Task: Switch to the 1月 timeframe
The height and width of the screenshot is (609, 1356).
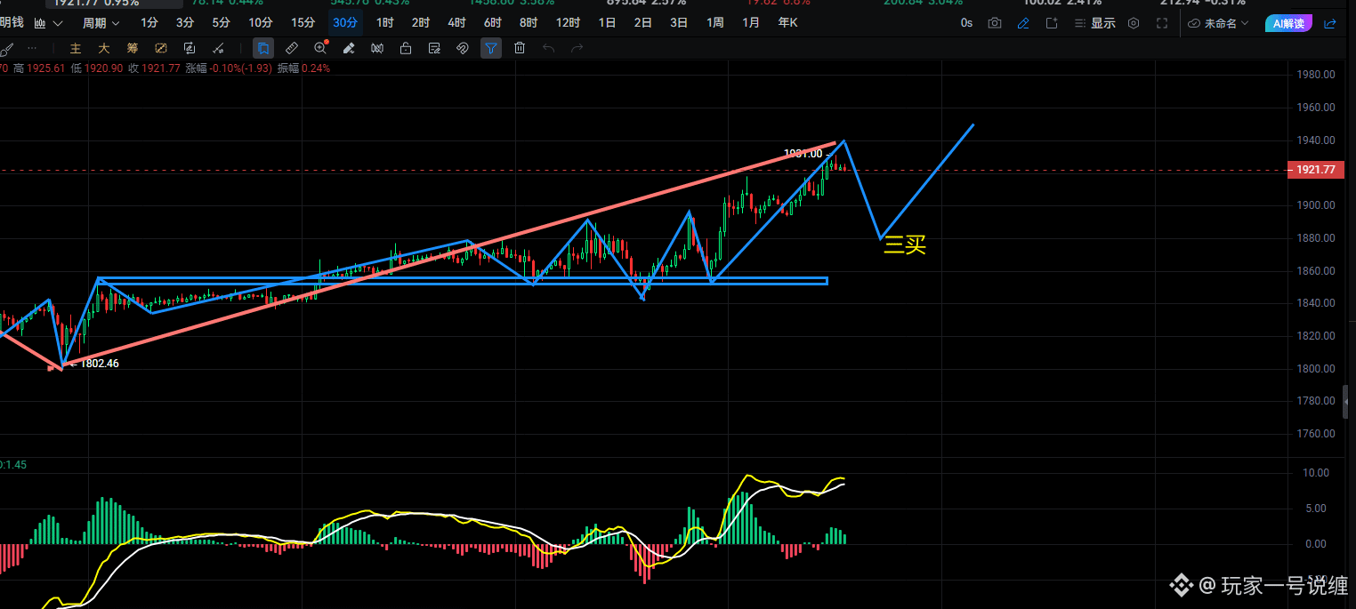Action: (x=751, y=23)
